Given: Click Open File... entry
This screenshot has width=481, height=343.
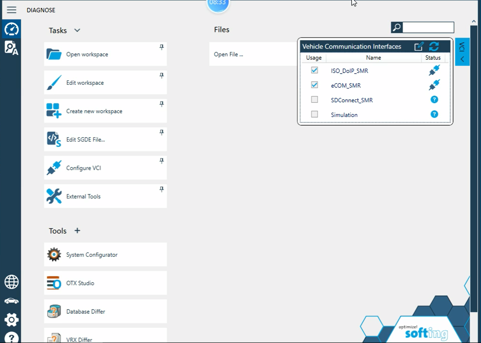Looking at the screenshot, I should (228, 54).
